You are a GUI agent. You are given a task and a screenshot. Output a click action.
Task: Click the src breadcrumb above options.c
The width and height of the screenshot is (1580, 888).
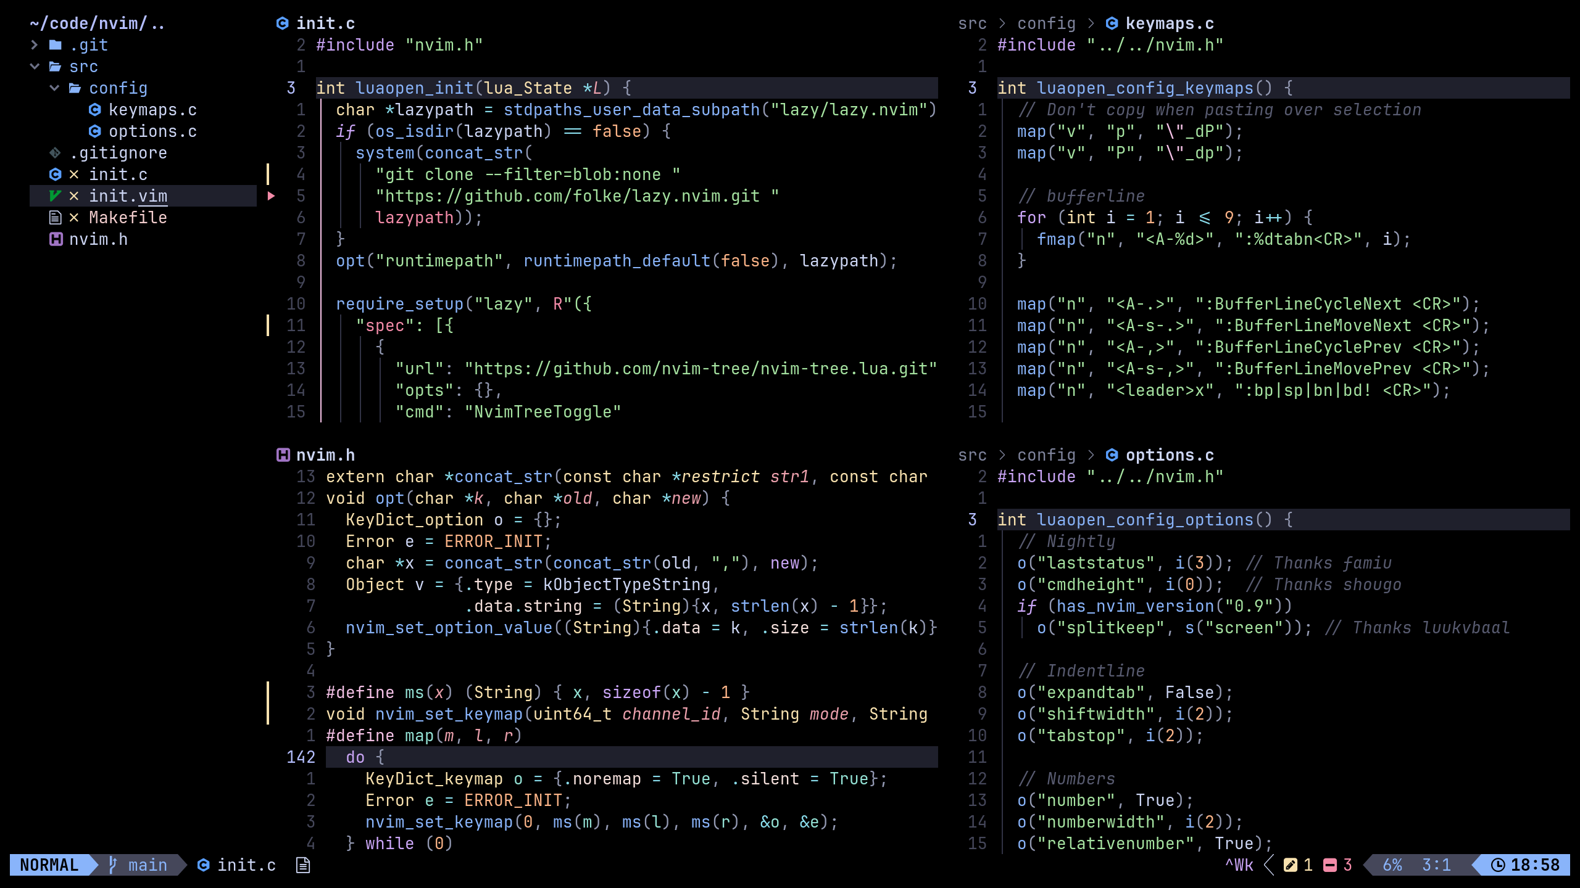pyautogui.click(x=972, y=455)
